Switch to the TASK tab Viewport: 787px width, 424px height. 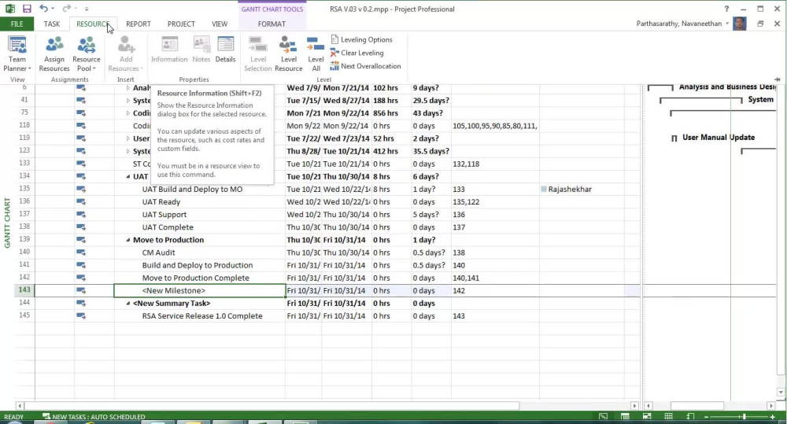52,24
